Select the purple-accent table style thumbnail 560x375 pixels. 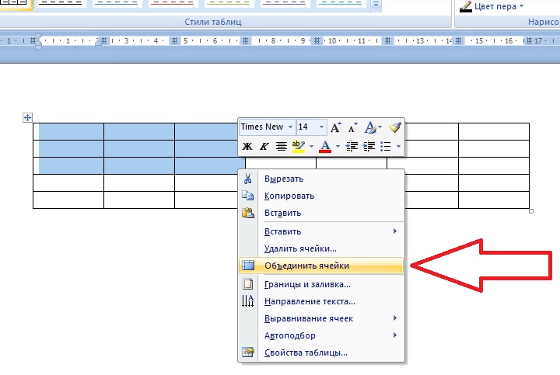(285, 4)
